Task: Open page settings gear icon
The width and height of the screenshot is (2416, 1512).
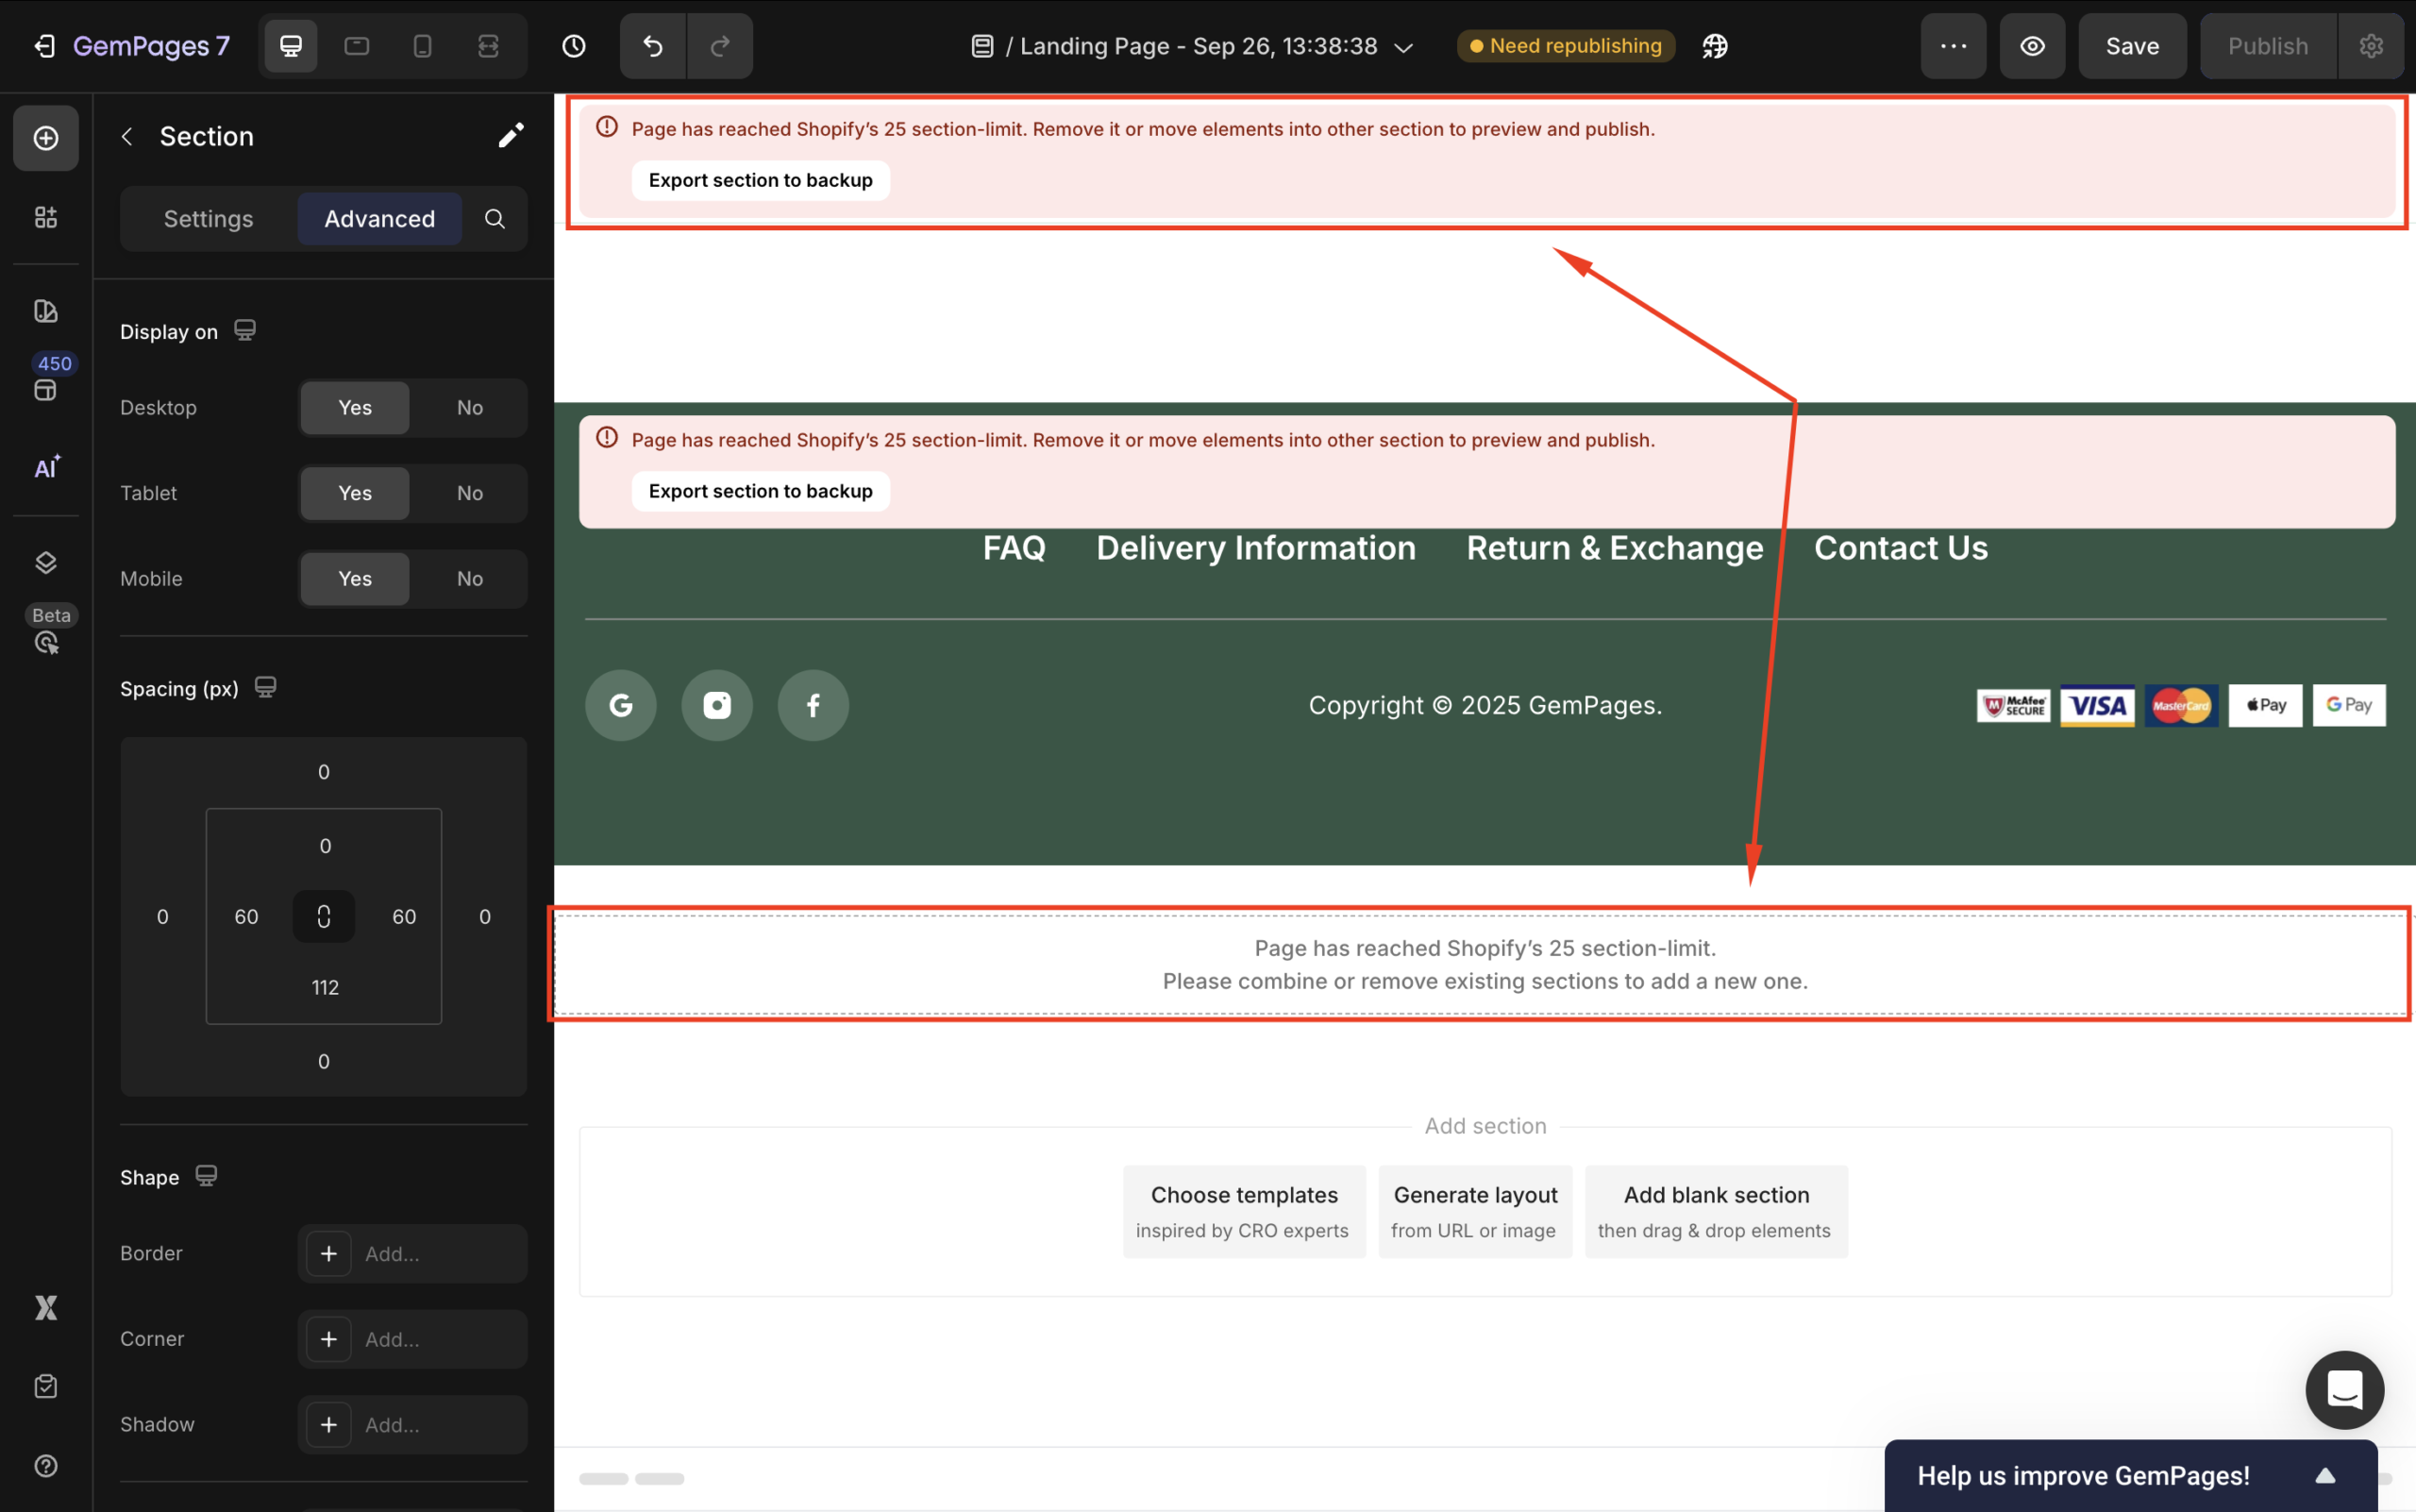Action: pos(2371,46)
